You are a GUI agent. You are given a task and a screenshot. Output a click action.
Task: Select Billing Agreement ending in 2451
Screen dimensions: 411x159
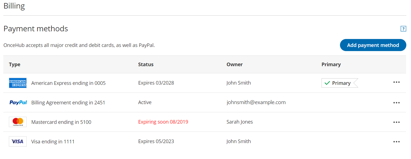(x=68, y=103)
